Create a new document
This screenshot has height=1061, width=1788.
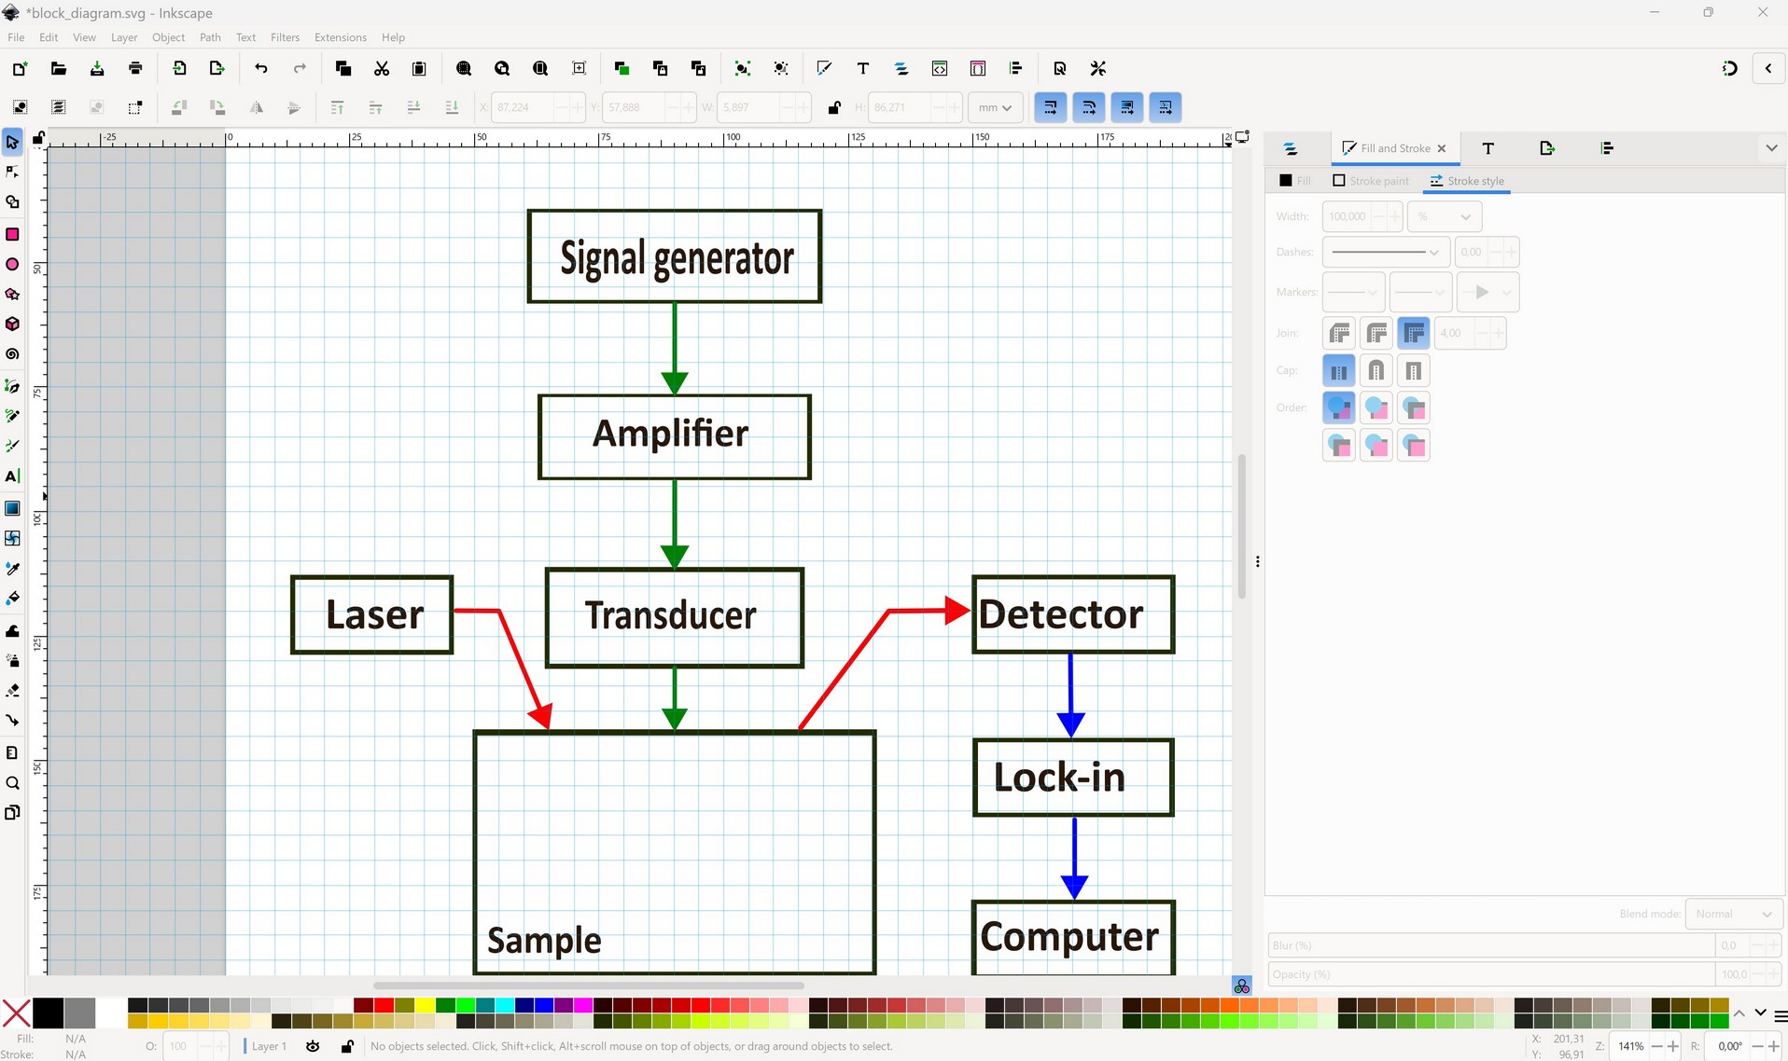tap(20, 68)
